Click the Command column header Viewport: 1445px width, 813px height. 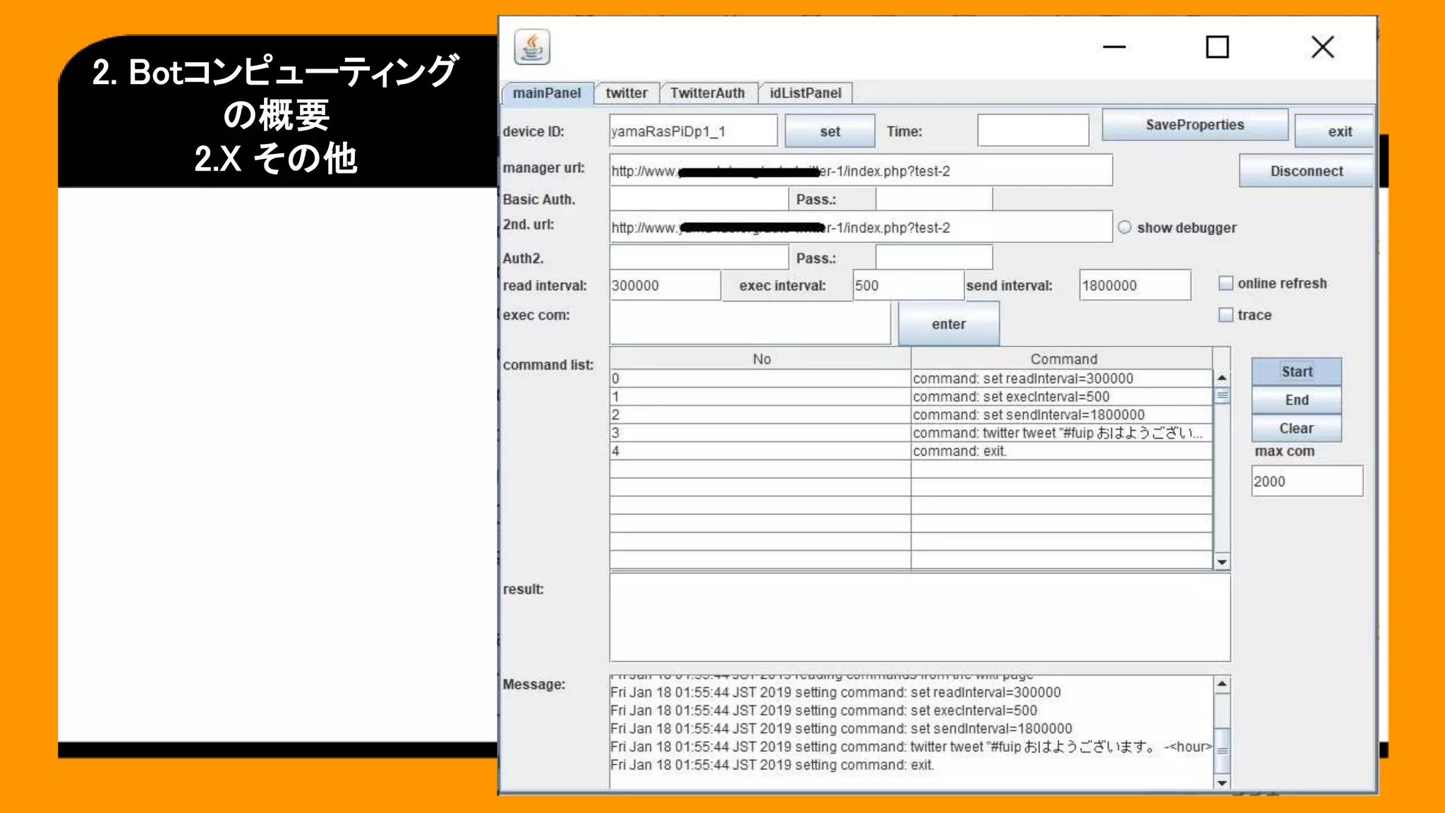pyautogui.click(x=1063, y=359)
